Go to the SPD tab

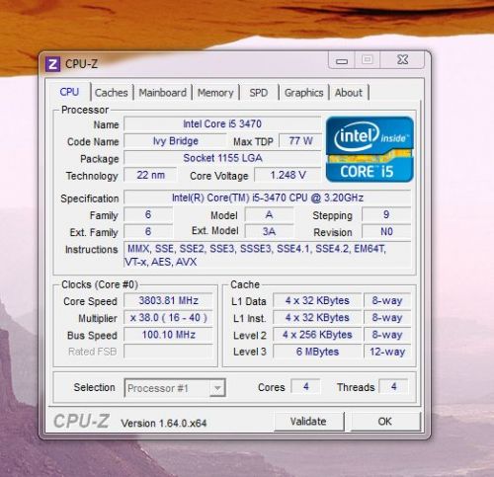259,93
